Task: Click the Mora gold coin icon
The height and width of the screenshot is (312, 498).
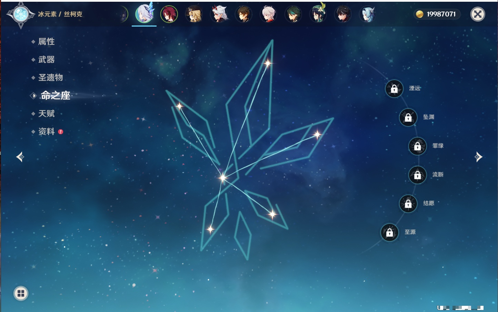Action: click(419, 14)
